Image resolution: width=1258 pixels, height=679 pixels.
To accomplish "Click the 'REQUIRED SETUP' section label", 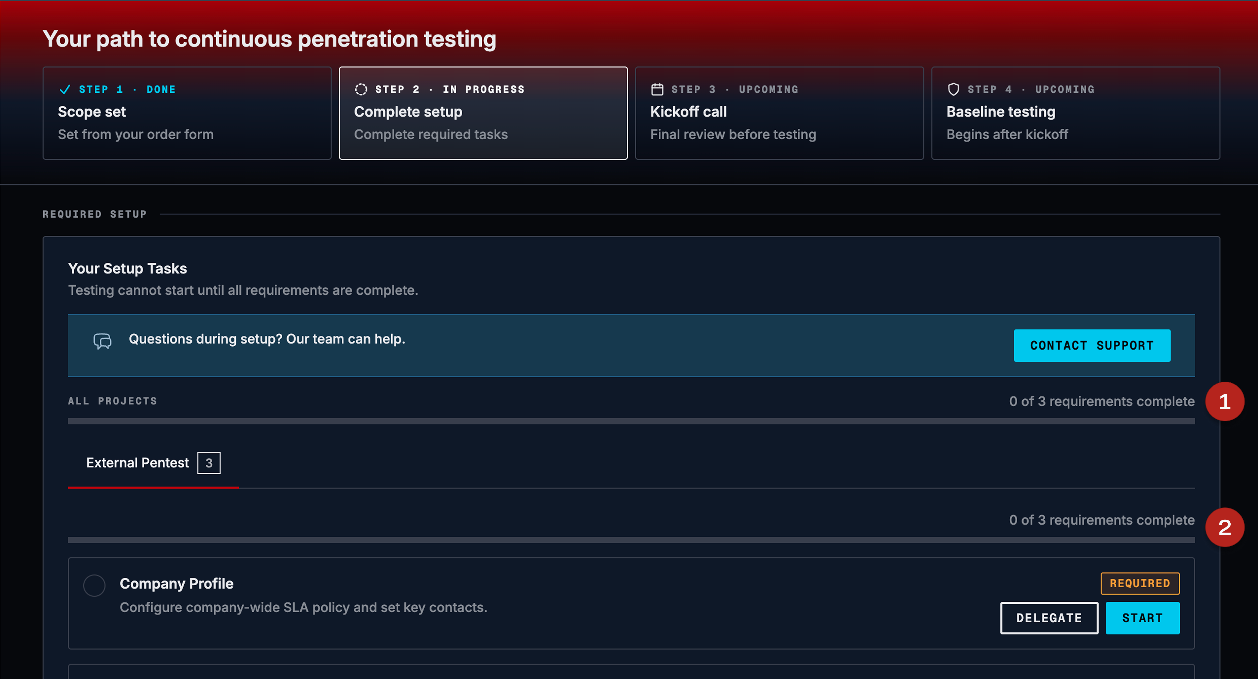I will pyautogui.click(x=95, y=214).
